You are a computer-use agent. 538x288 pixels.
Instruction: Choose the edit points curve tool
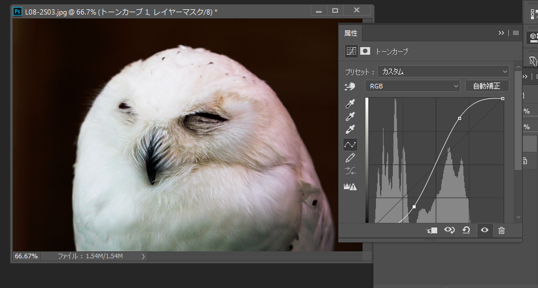pyautogui.click(x=350, y=144)
